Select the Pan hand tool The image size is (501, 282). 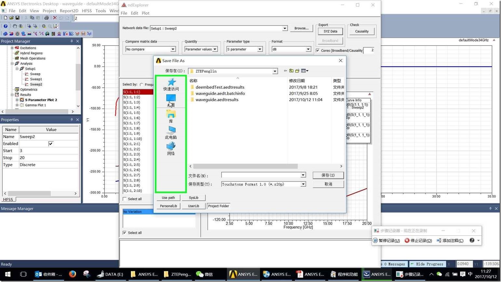(15, 26)
